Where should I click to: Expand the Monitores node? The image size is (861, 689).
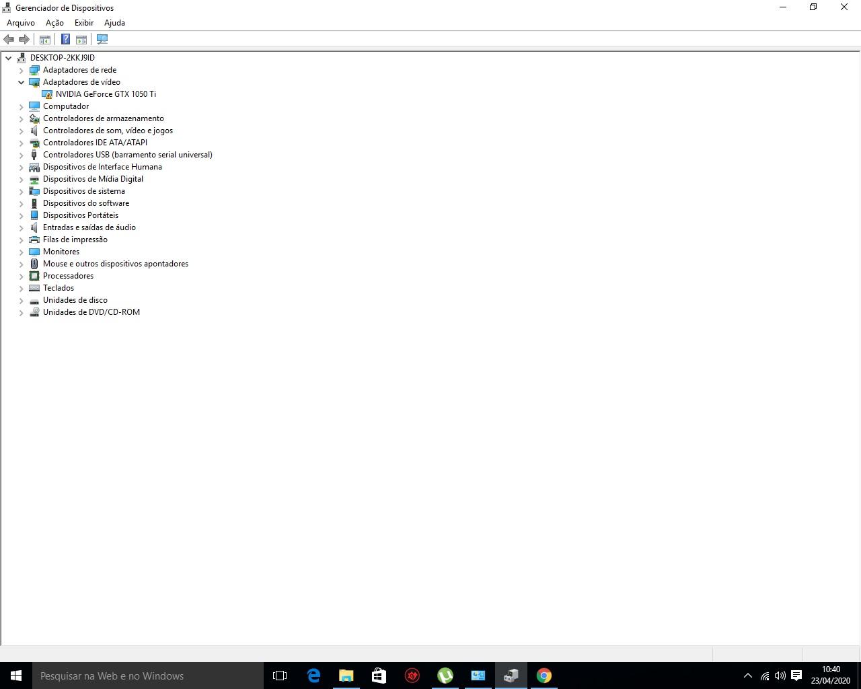[21, 252]
